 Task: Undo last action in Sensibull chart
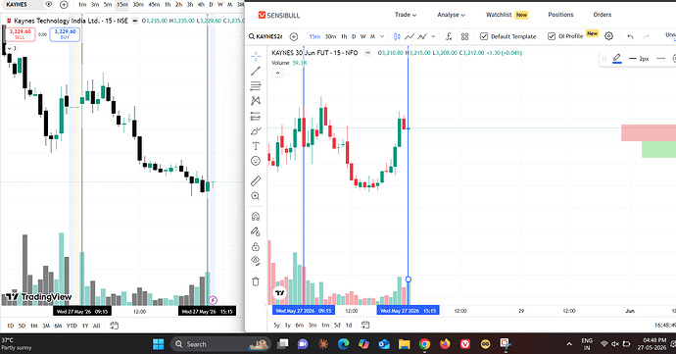pos(630,36)
